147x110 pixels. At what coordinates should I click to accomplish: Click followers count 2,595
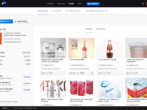[x=27, y=60]
